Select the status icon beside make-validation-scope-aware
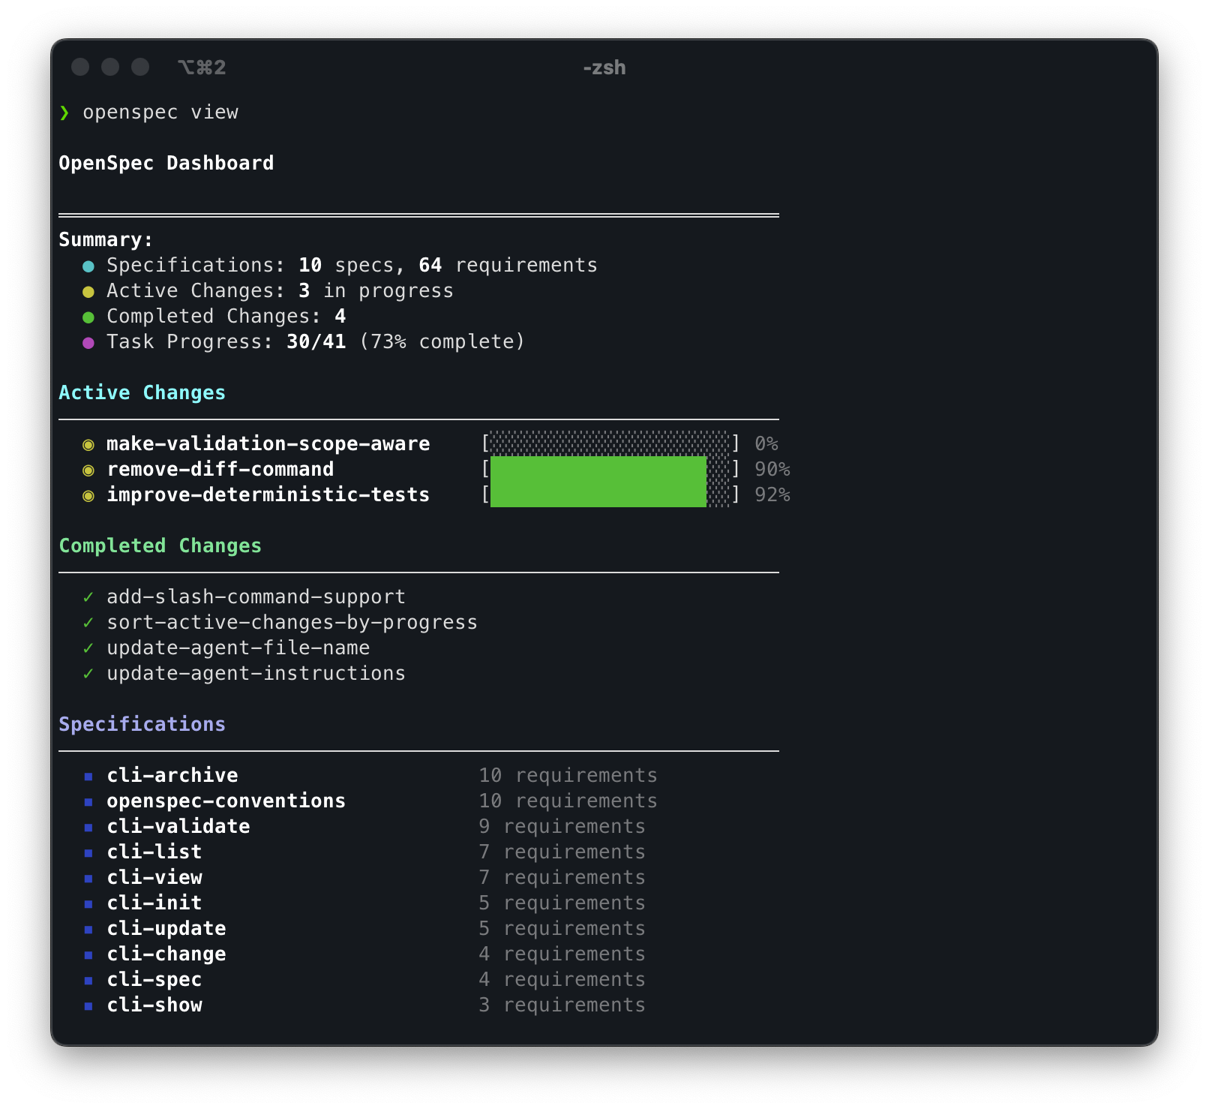 pos(89,444)
